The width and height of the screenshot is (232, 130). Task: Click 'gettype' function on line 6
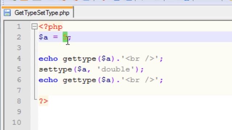(x=79, y=80)
